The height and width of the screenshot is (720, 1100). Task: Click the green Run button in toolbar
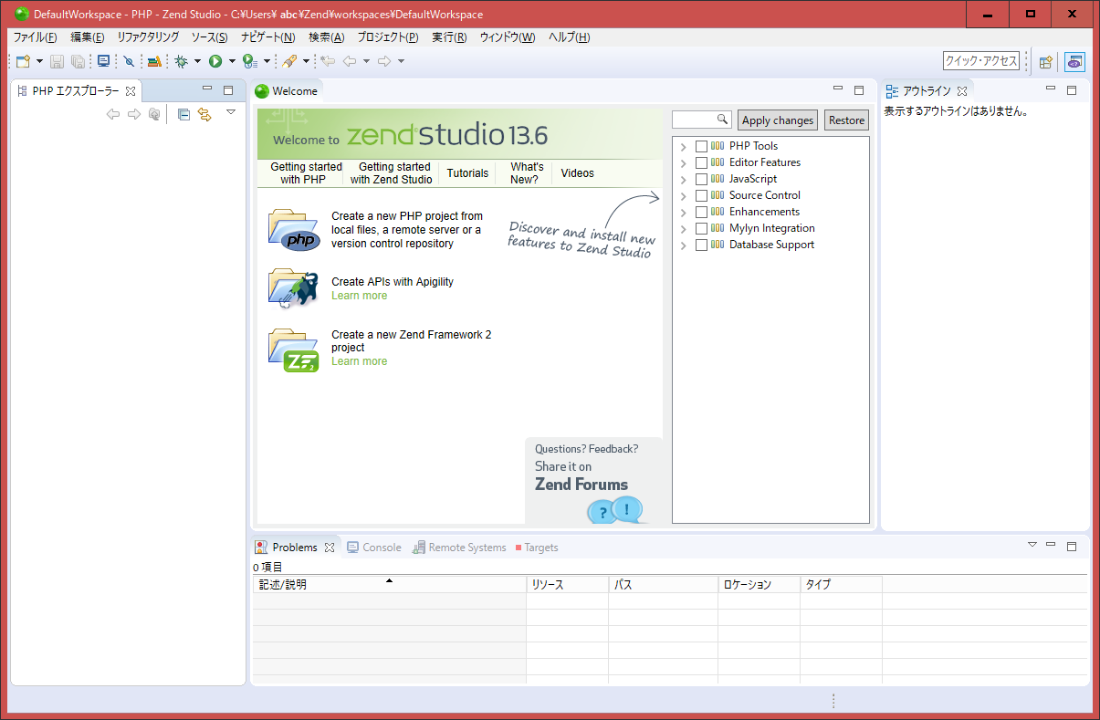coord(215,61)
